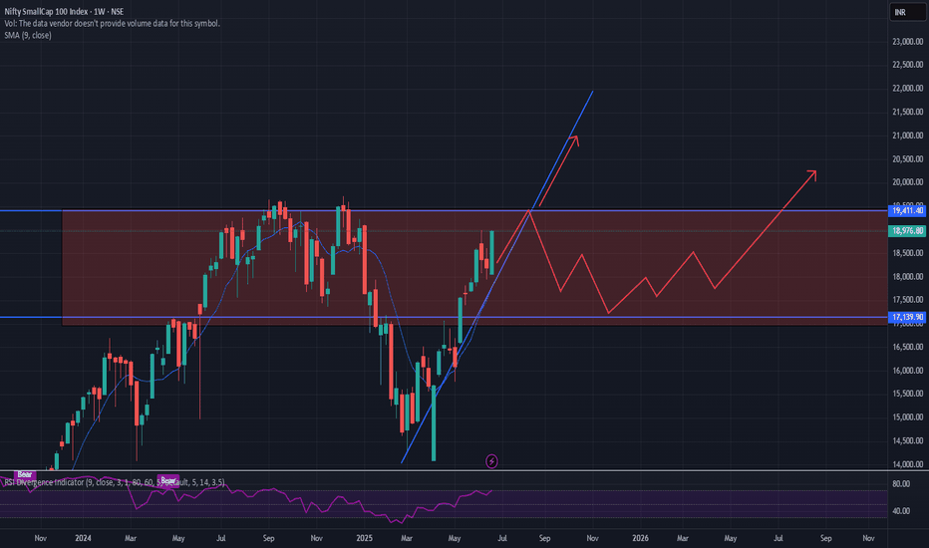Click the Bear label above the RSI legend text

[168, 480]
